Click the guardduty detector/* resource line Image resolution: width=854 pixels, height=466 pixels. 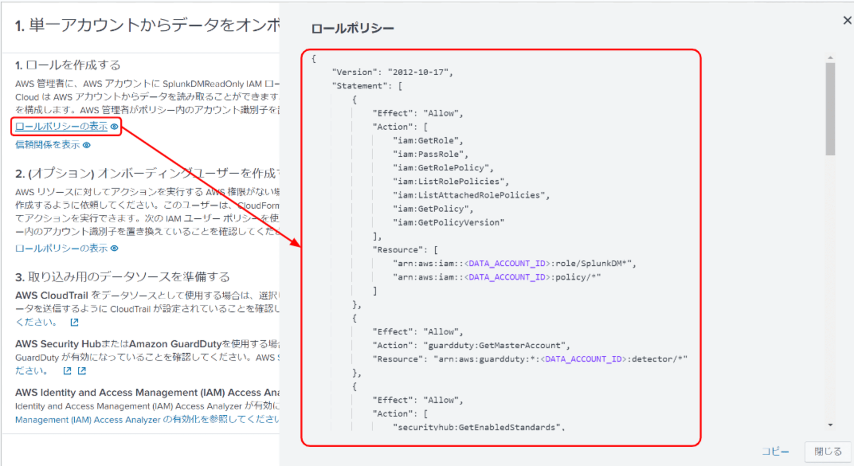pos(530,359)
